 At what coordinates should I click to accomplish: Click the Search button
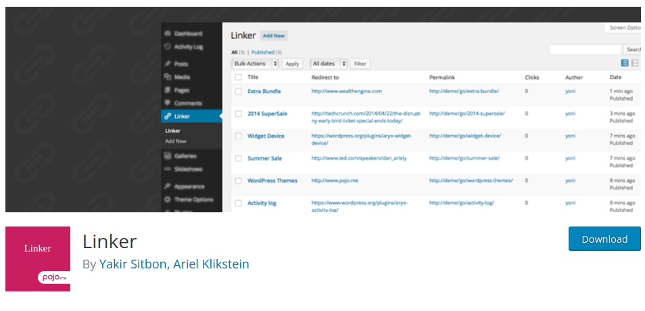[x=632, y=50]
